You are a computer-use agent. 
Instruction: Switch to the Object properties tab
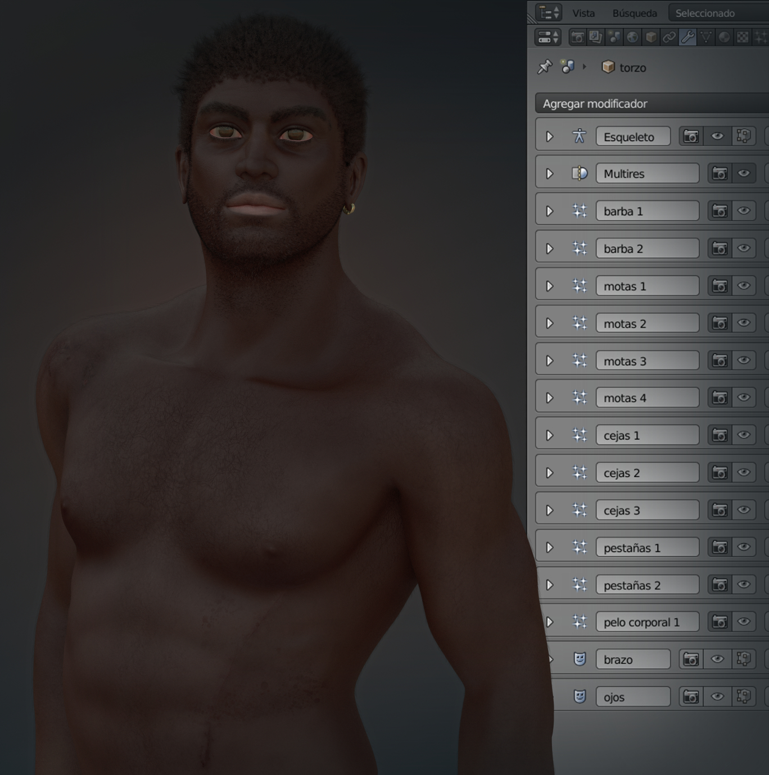[x=651, y=38]
